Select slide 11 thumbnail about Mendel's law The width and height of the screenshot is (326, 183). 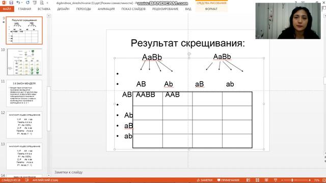pyautogui.click(x=24, y=94)
